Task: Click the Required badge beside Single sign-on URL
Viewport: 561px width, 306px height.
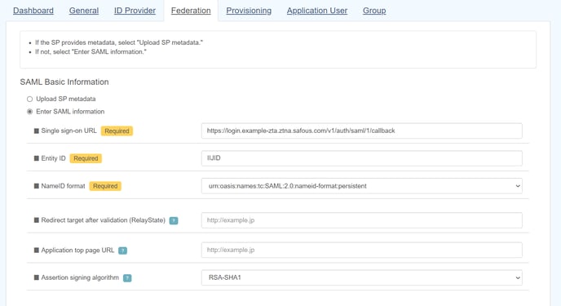Action: tap(117, 131)
